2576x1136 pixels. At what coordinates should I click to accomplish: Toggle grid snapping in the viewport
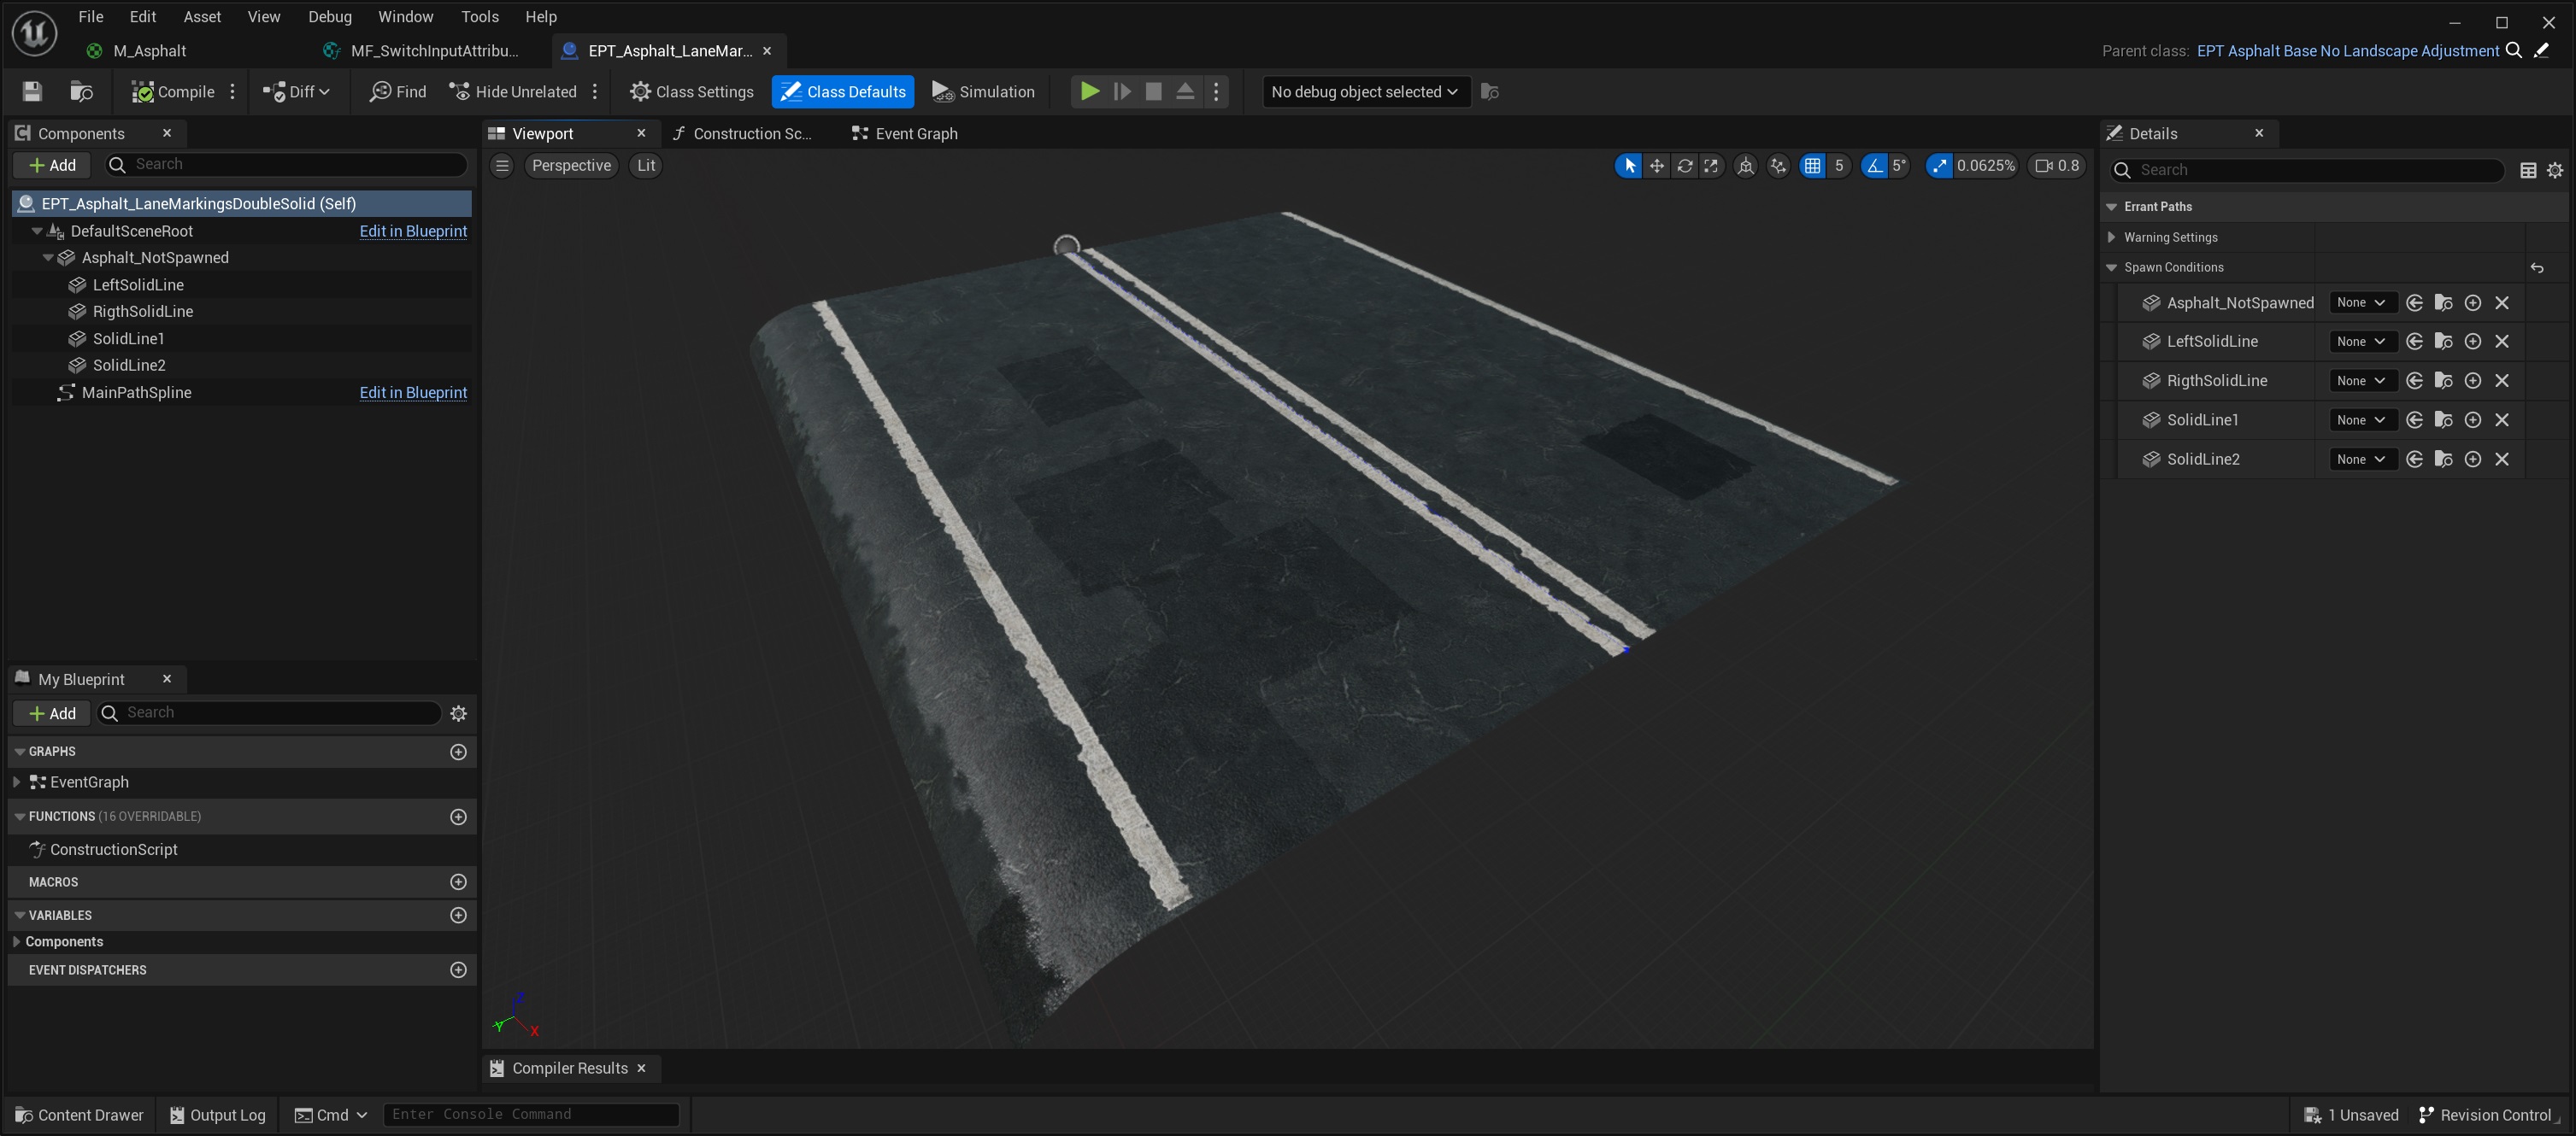pyautogui.click(x=1812, y=166)
